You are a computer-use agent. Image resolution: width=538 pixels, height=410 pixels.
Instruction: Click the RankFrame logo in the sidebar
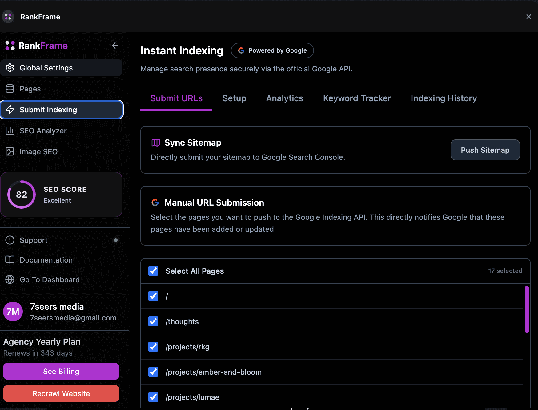pyautogui.click(x=37, y=46)
